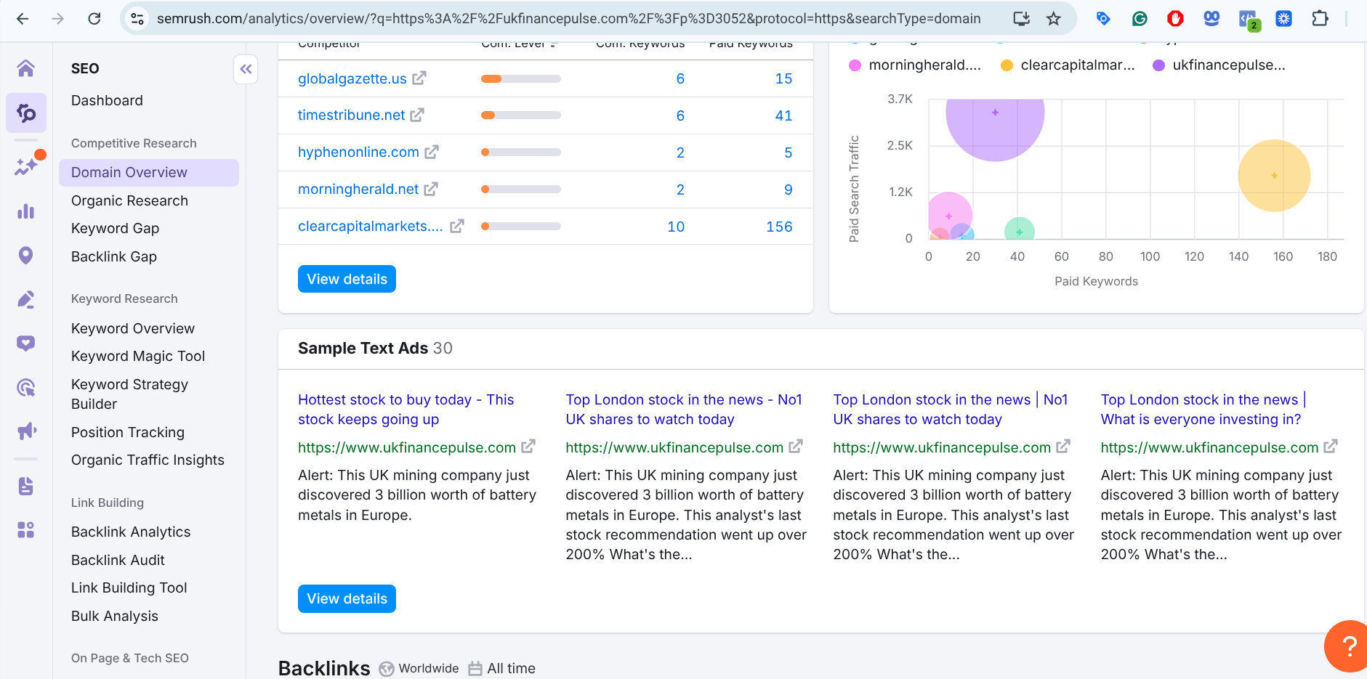Image resolution: width=1367 pixels, height=679 pixels.
Task: Click the home icon in left rail
Action: pyautogui.click(x=26, y=68)
